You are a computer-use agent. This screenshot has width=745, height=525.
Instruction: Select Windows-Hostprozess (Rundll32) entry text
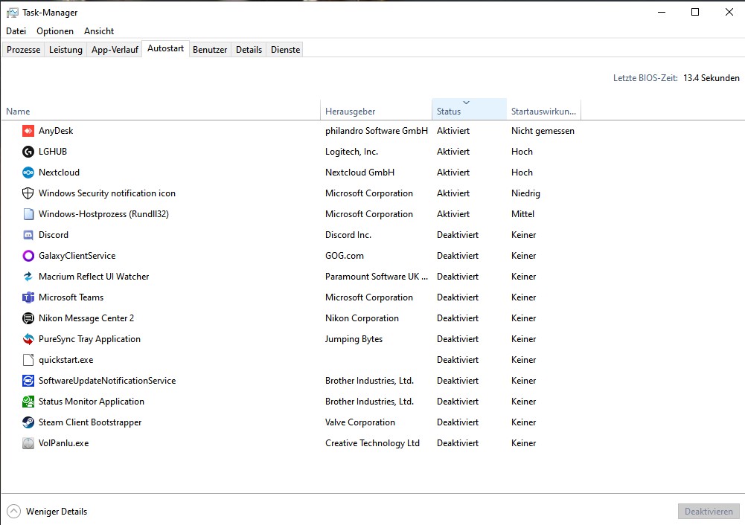tap(103, 214)
